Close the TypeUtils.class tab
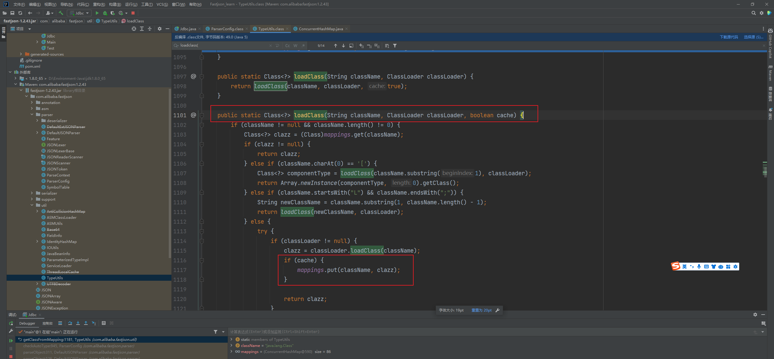Screen dimensions: 774x359 point(287,29)
